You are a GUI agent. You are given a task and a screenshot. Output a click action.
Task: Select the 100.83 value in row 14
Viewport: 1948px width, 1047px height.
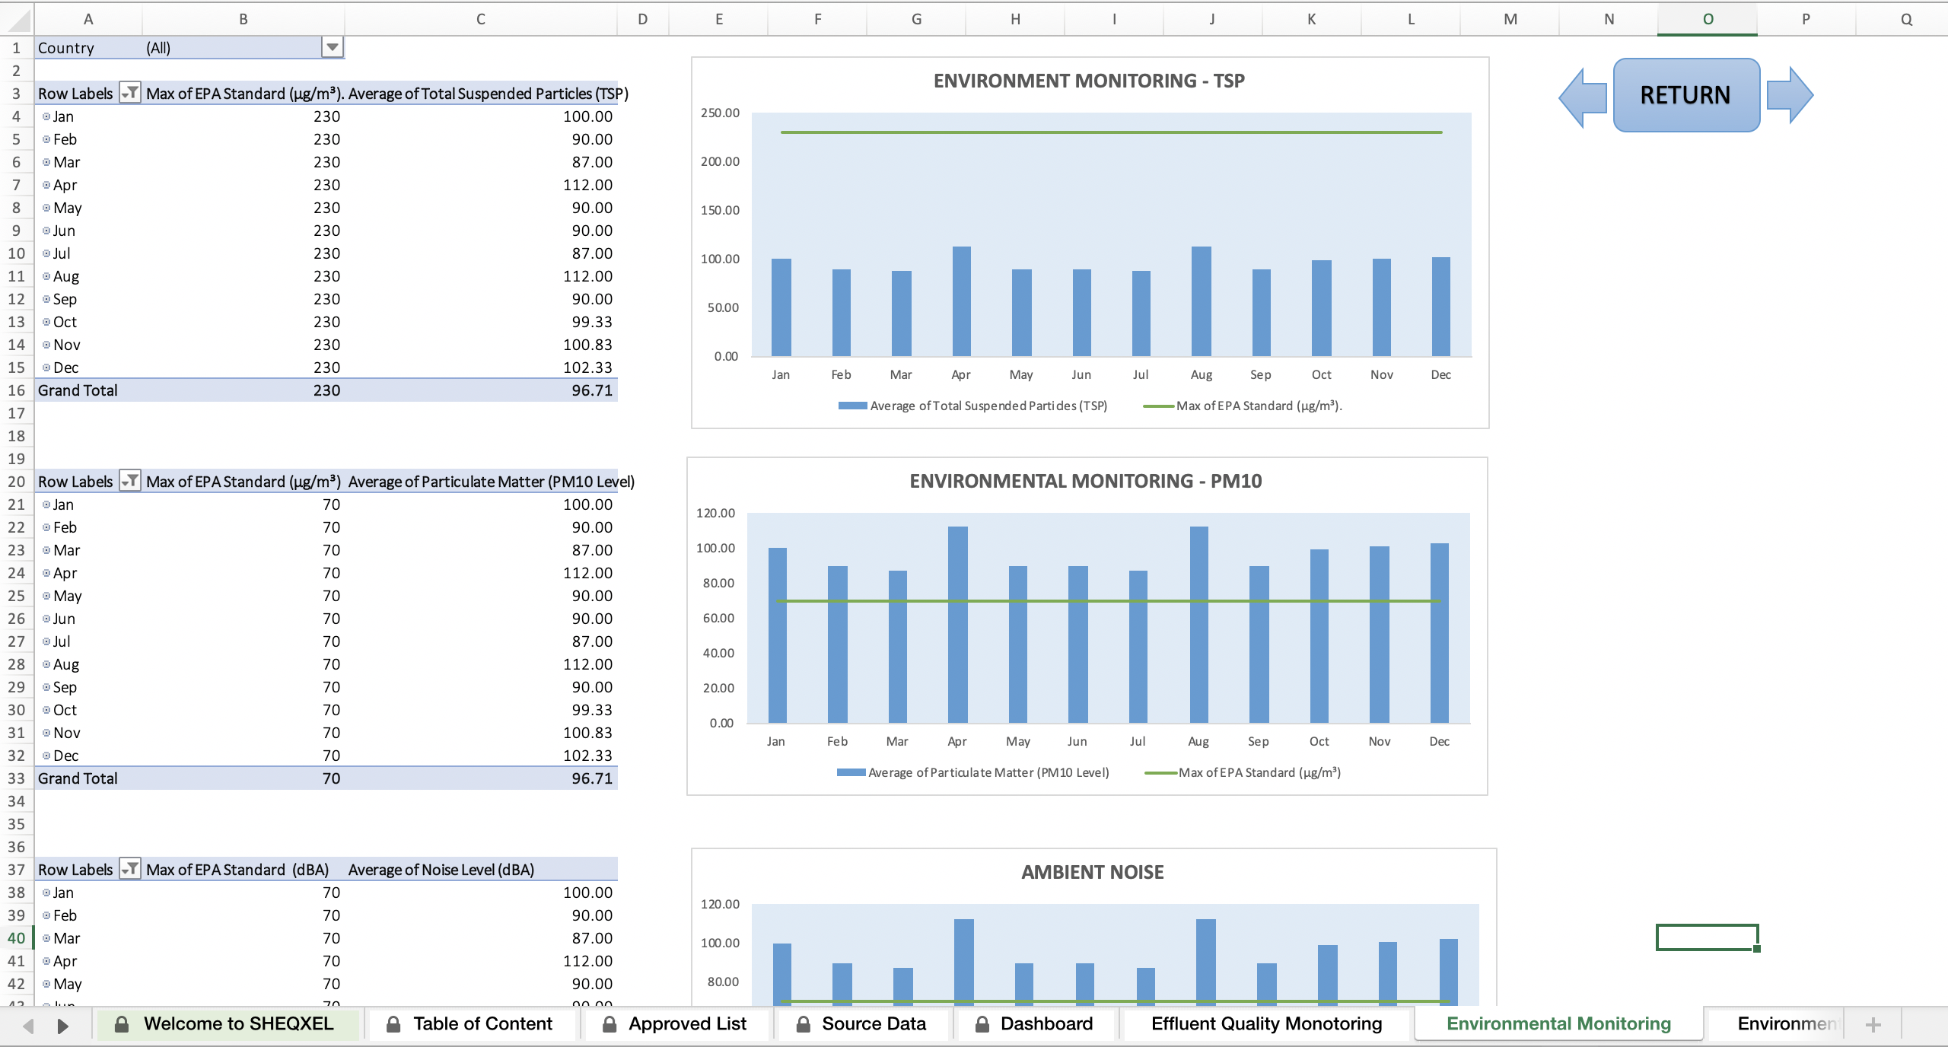click(481, 345)
